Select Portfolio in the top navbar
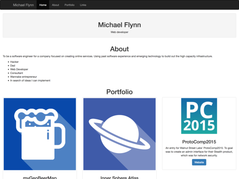Viewport: 239px width, 179px height. (x=69, y=5)
